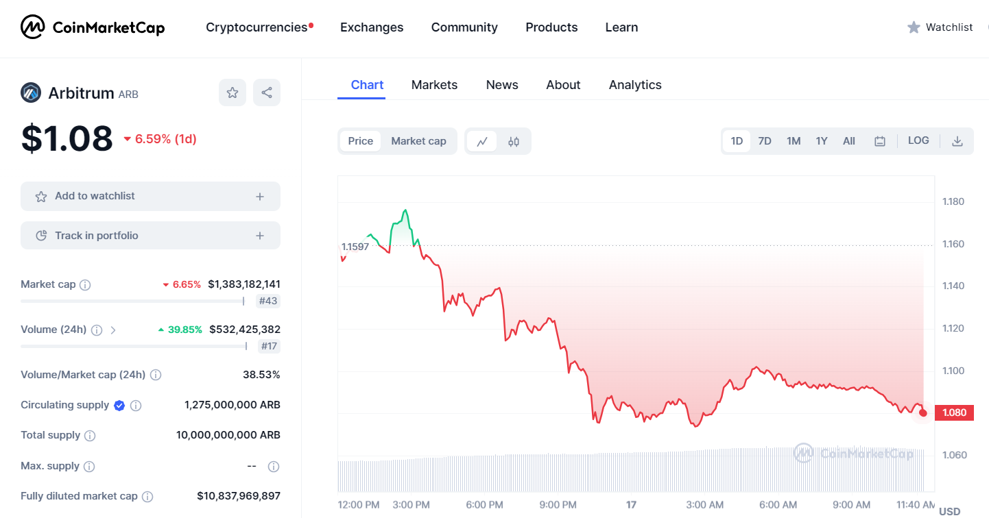The width and height of the screenshot is (989, 518).
Task: Switch to the About tab
Action: point(563,85)
